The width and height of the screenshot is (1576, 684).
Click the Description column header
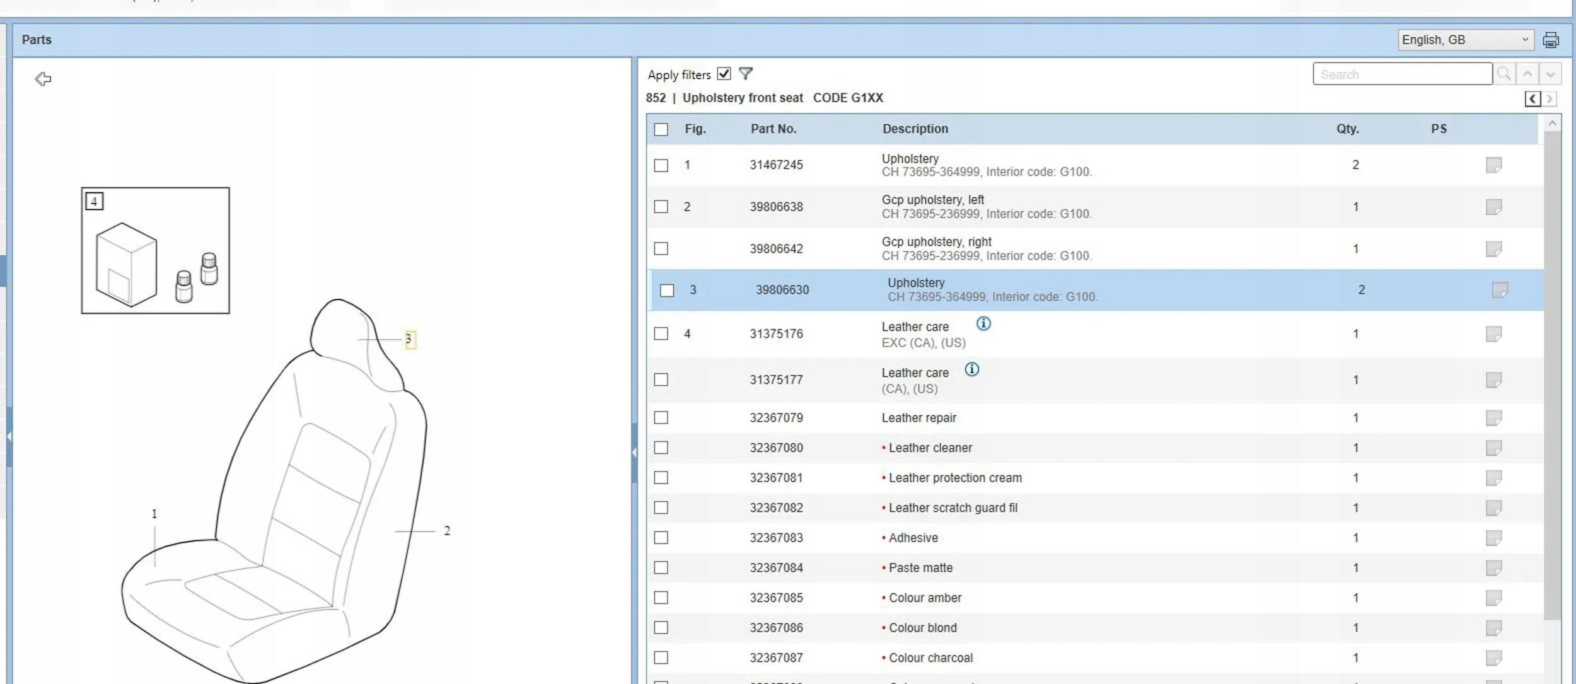pyautogui.click(x=915, y=129)
